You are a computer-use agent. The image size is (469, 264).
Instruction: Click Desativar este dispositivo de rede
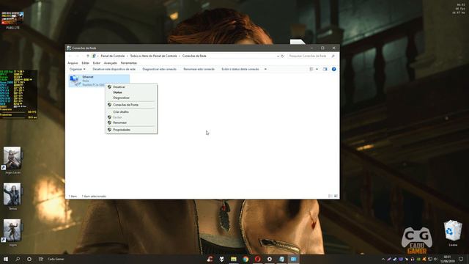(114, 69)
